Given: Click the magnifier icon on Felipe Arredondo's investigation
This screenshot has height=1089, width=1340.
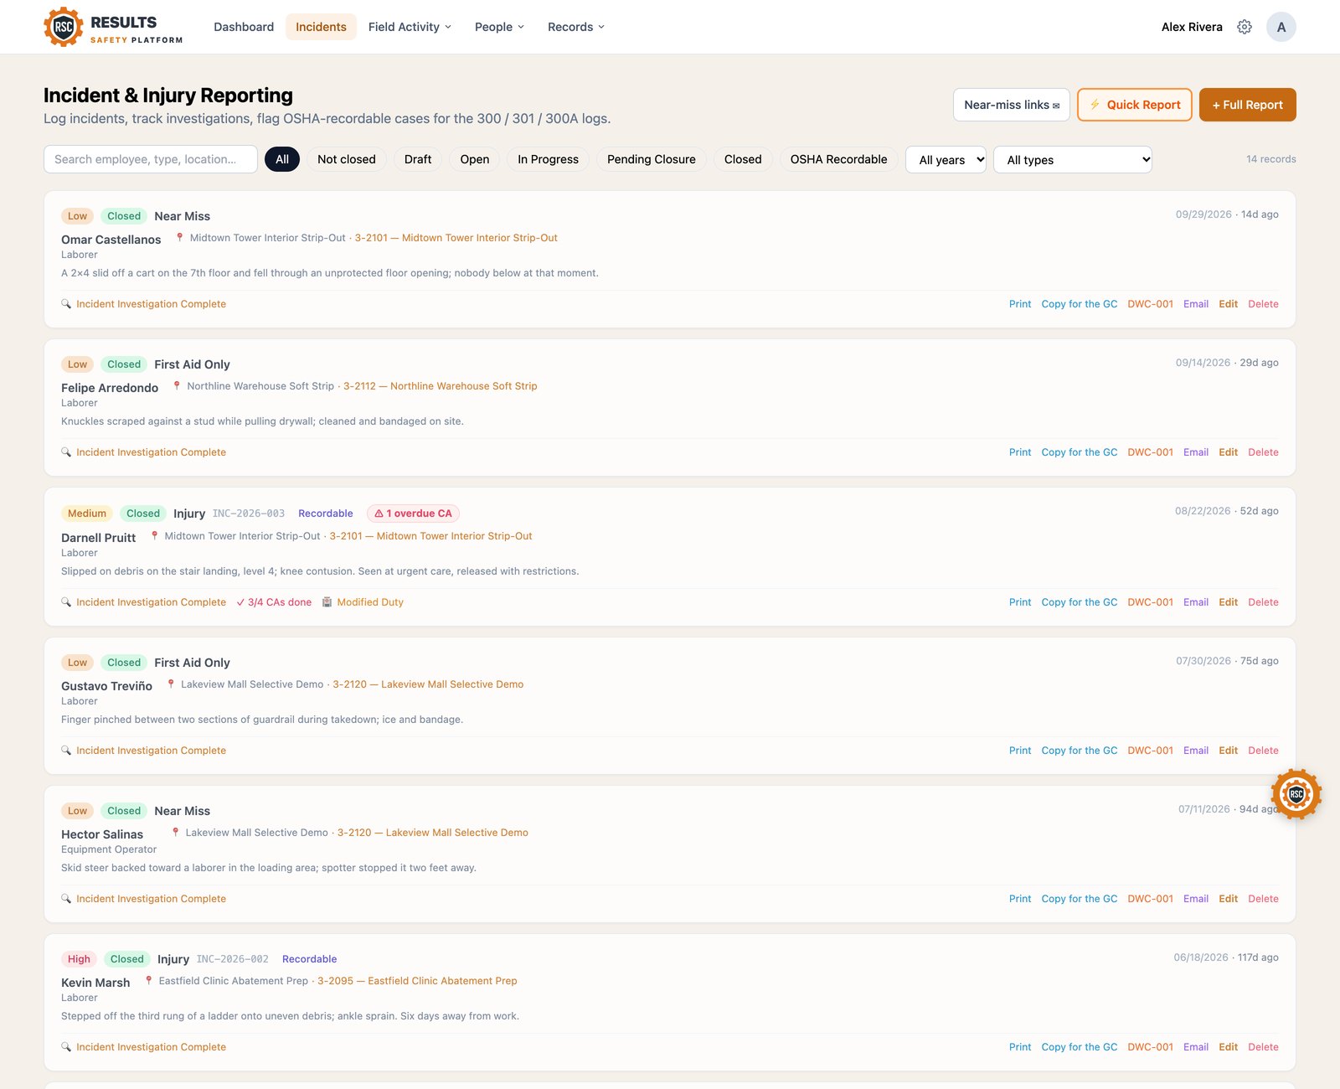Looking at the screenshot, I should (x=66, y=452).
